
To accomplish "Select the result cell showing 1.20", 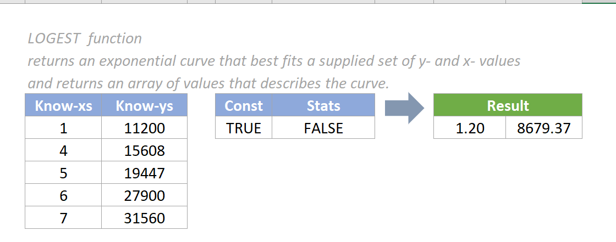I will click(470, 128).
